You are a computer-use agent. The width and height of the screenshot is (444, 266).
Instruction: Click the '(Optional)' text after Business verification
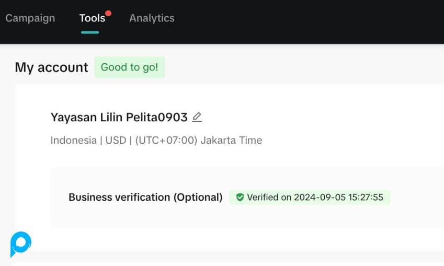click(198, 198)
